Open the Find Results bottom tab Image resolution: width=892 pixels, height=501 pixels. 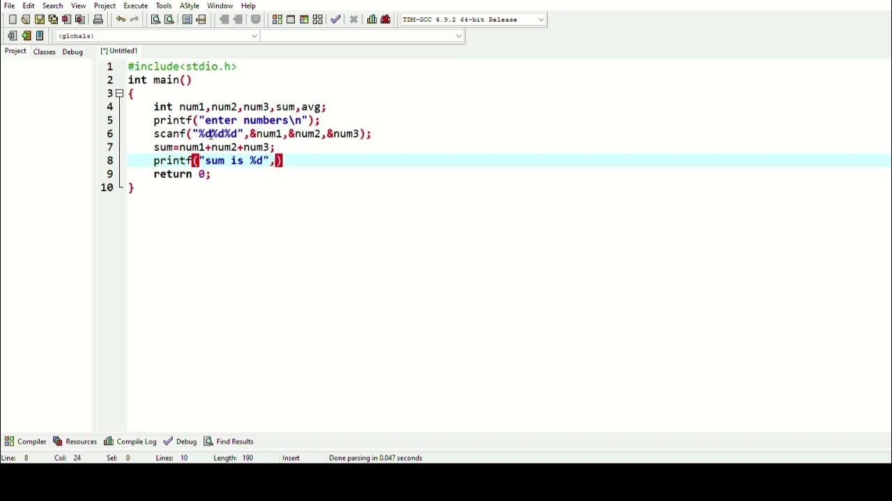229,441
